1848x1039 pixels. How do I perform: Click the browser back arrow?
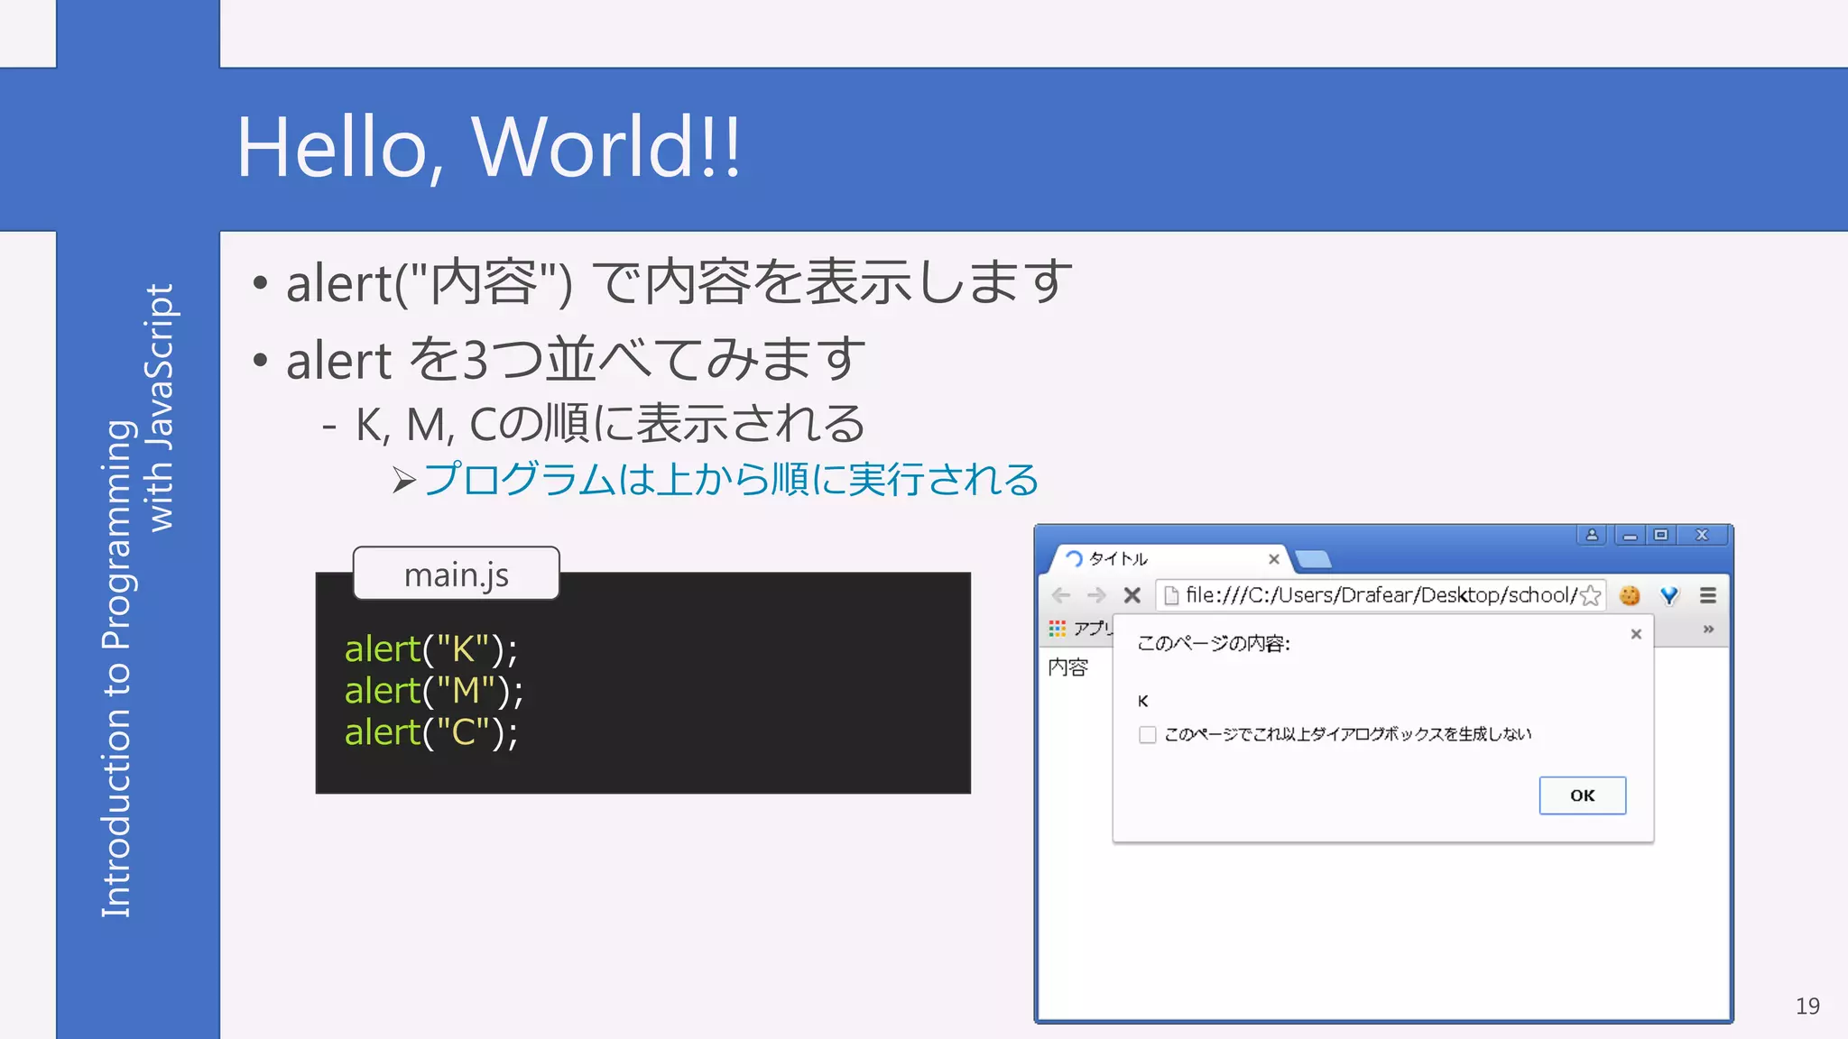click(1061, 595)
